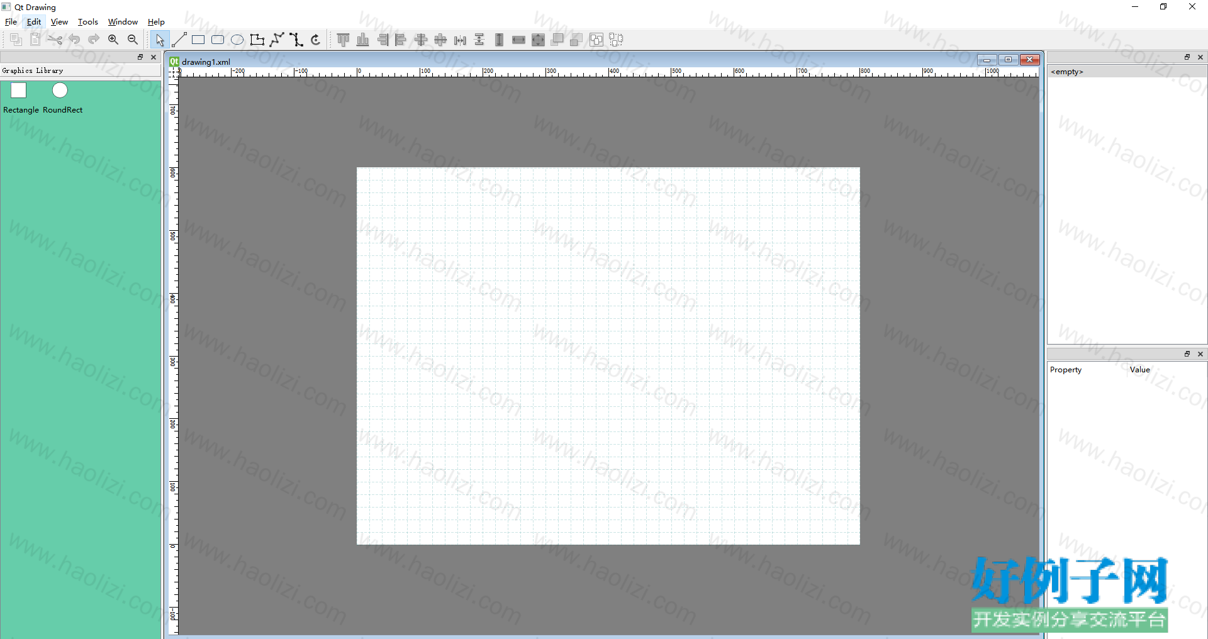Group the selected objects
Screen dimensions: 1208x639
click(597, 40)
